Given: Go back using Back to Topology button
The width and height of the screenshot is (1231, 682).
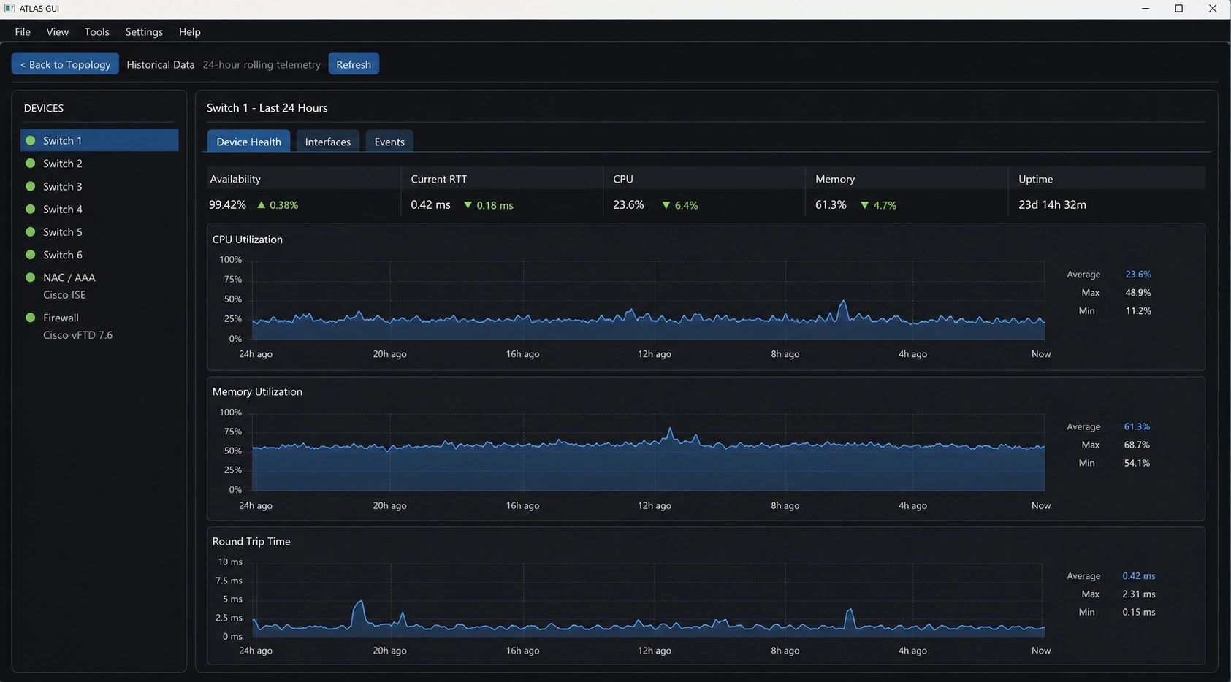Looking at the screenshot, I should click(x=65, y=64).
